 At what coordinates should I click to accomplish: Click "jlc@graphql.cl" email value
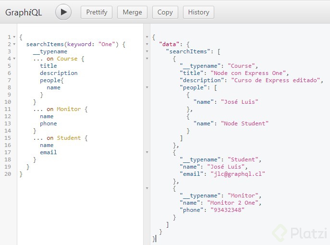point(238,174)
